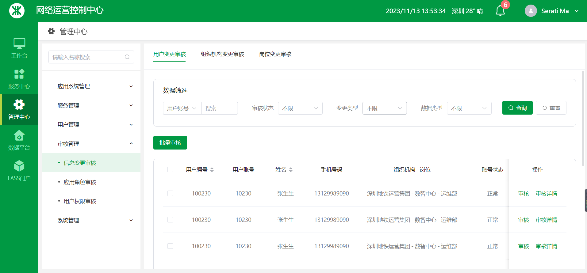
Task: Click the 组织机构 - 岗位 column header
Action: (x=412, y=170)
